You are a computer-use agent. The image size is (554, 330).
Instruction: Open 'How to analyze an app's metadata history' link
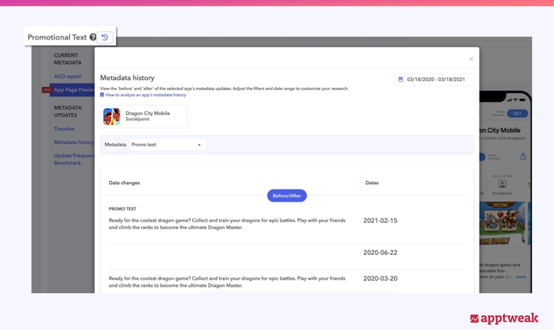click(x=145, y=95)
